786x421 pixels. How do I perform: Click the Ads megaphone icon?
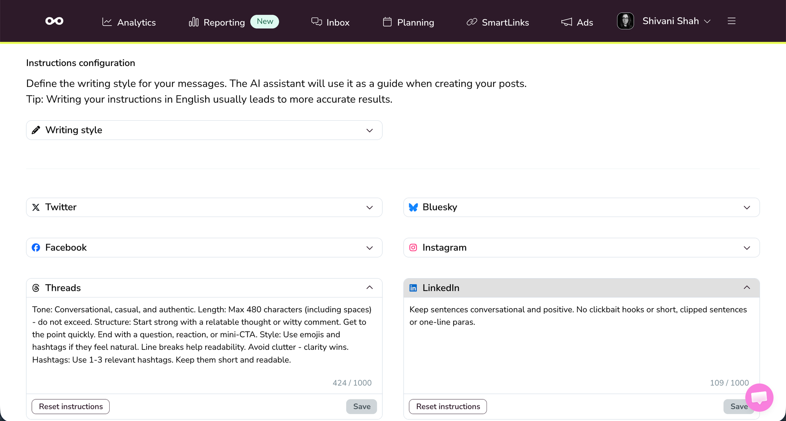pos(566,22)
